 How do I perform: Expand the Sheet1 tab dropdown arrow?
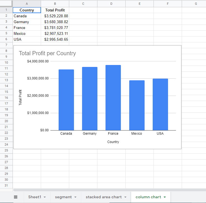(45, 197)
